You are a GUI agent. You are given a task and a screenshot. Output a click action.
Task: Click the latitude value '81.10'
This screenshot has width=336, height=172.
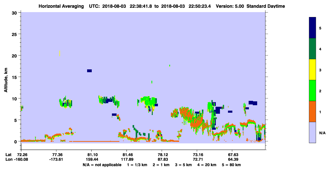(91, 155)
